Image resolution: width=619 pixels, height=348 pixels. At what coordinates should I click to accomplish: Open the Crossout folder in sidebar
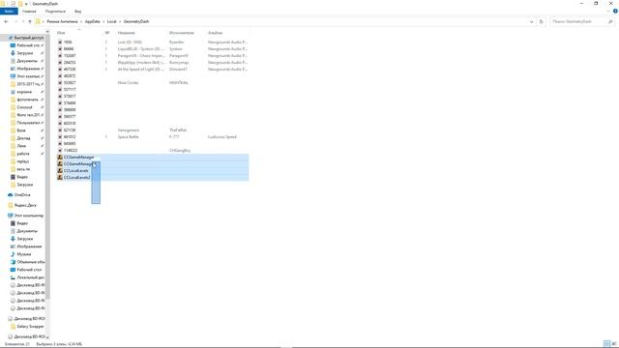pyautogui.click(x=24, y=107)
